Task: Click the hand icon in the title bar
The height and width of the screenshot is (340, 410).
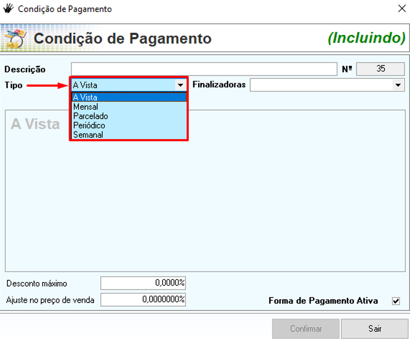Action: coord(9,9)
